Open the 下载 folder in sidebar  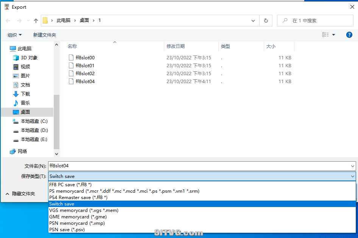25,94
